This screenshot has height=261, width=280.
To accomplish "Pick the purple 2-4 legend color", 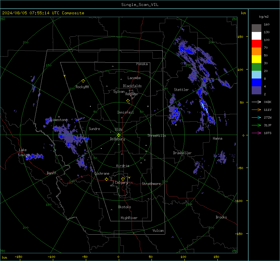I will 256,90.
